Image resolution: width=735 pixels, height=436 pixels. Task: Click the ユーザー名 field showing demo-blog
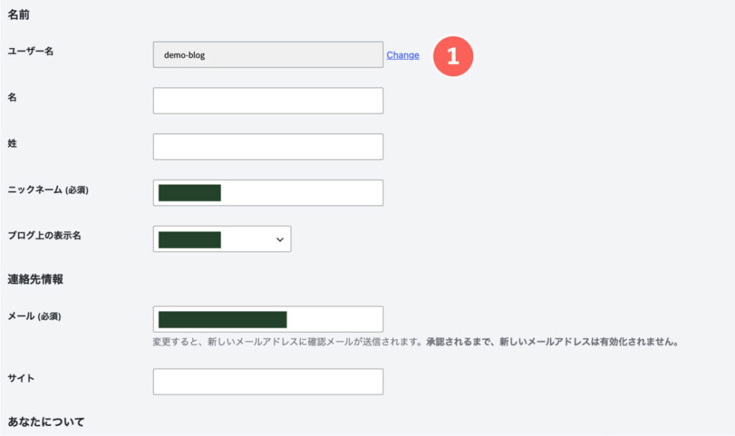tap(268, 54)
